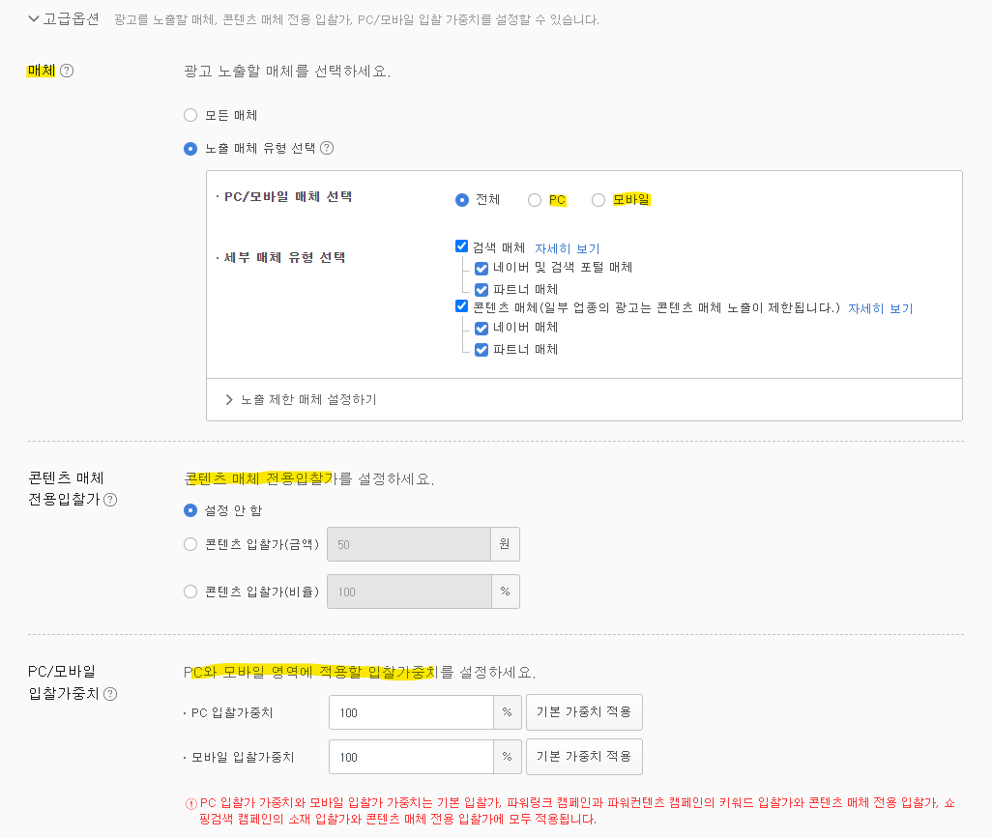Click help icon next to 입찰가중치 label

coord(110,694)
